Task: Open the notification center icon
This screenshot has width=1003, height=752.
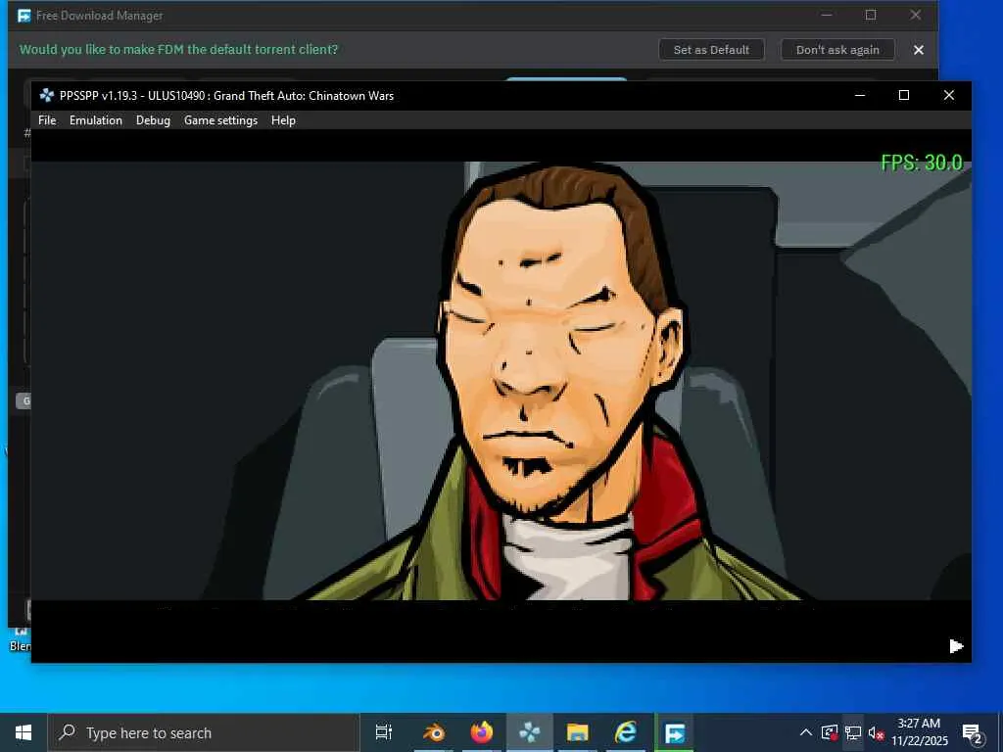Action: [x=973, y=732]
